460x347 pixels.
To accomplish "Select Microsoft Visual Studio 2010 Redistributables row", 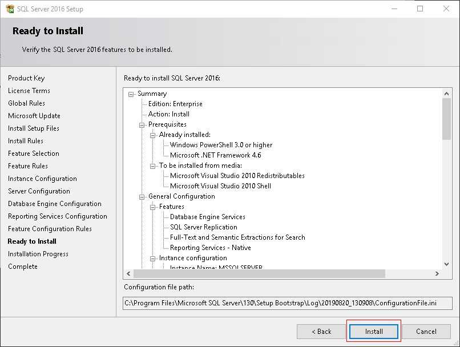I will click(x=237, y=176).
